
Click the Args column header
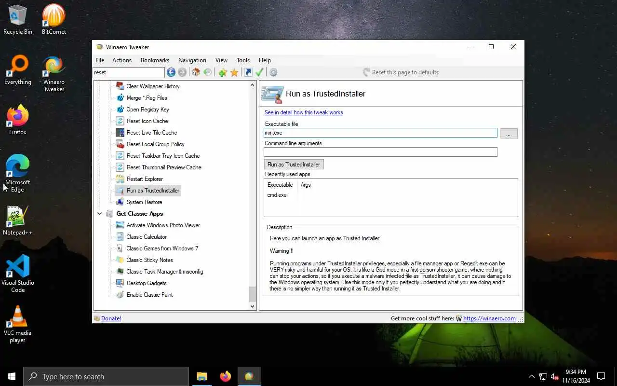(306, 185)
